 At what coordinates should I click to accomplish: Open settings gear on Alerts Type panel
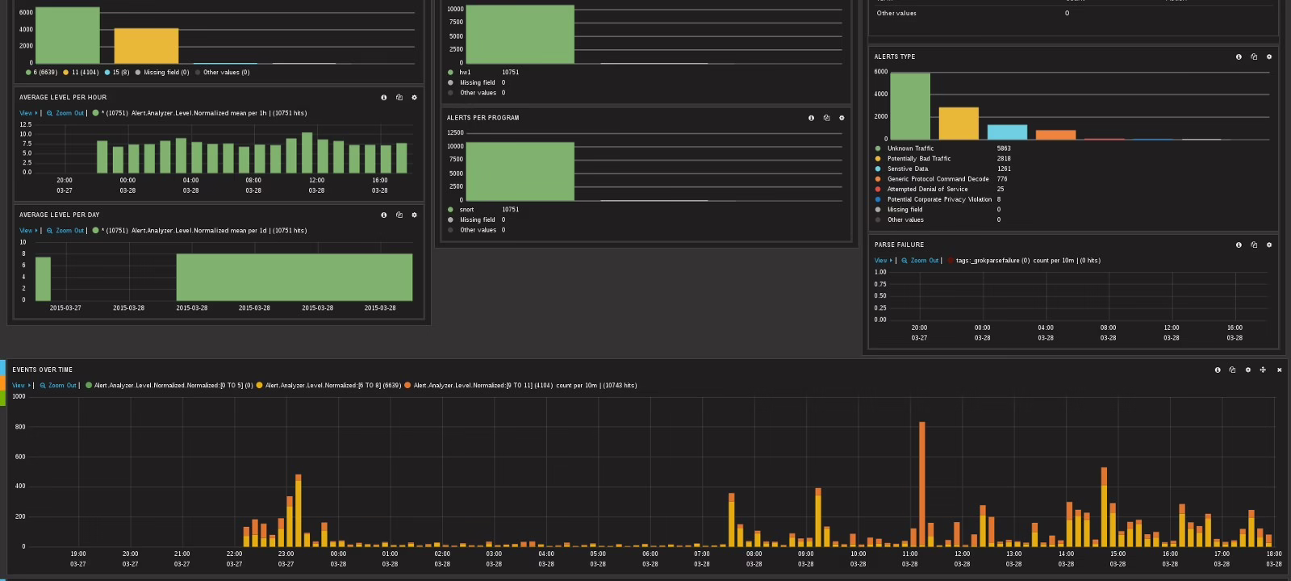tap(1268, 57)
